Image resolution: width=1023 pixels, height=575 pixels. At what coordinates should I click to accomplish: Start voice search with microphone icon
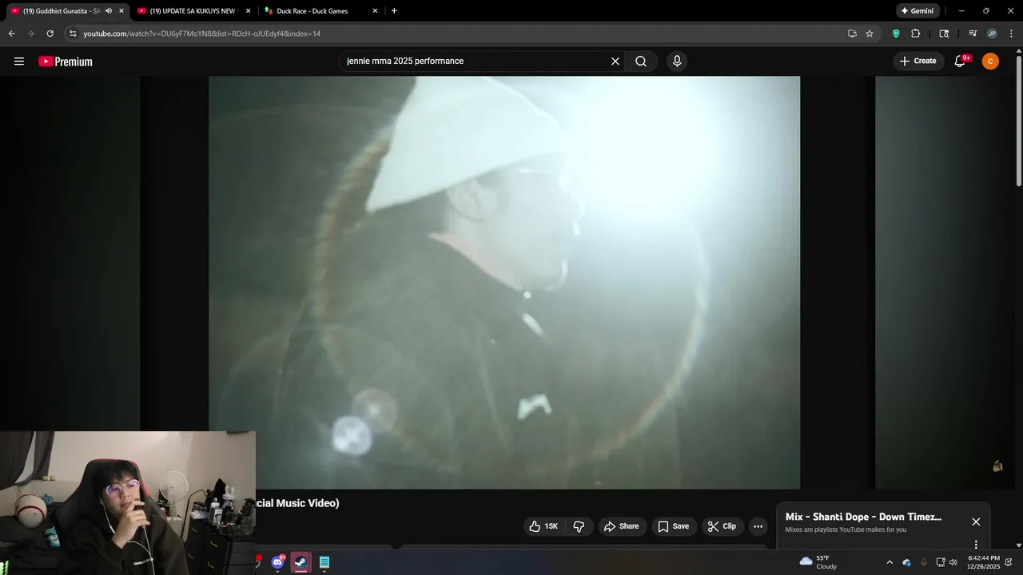coord(677,61)
